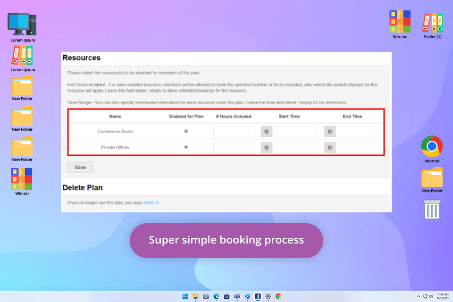This screenshot has width=453, height=302.
Task: Launch the Camera app from taskbar
Action: [206, 296]
